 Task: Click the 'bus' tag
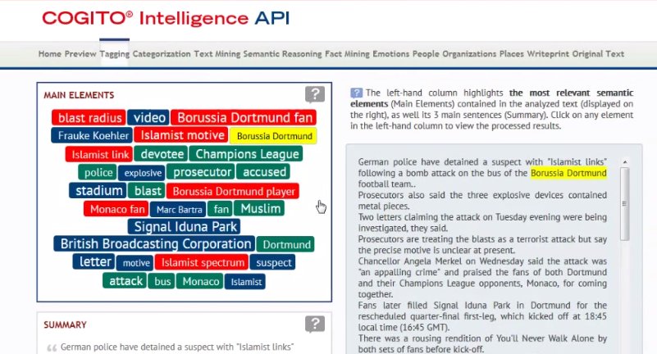[162, 281]
